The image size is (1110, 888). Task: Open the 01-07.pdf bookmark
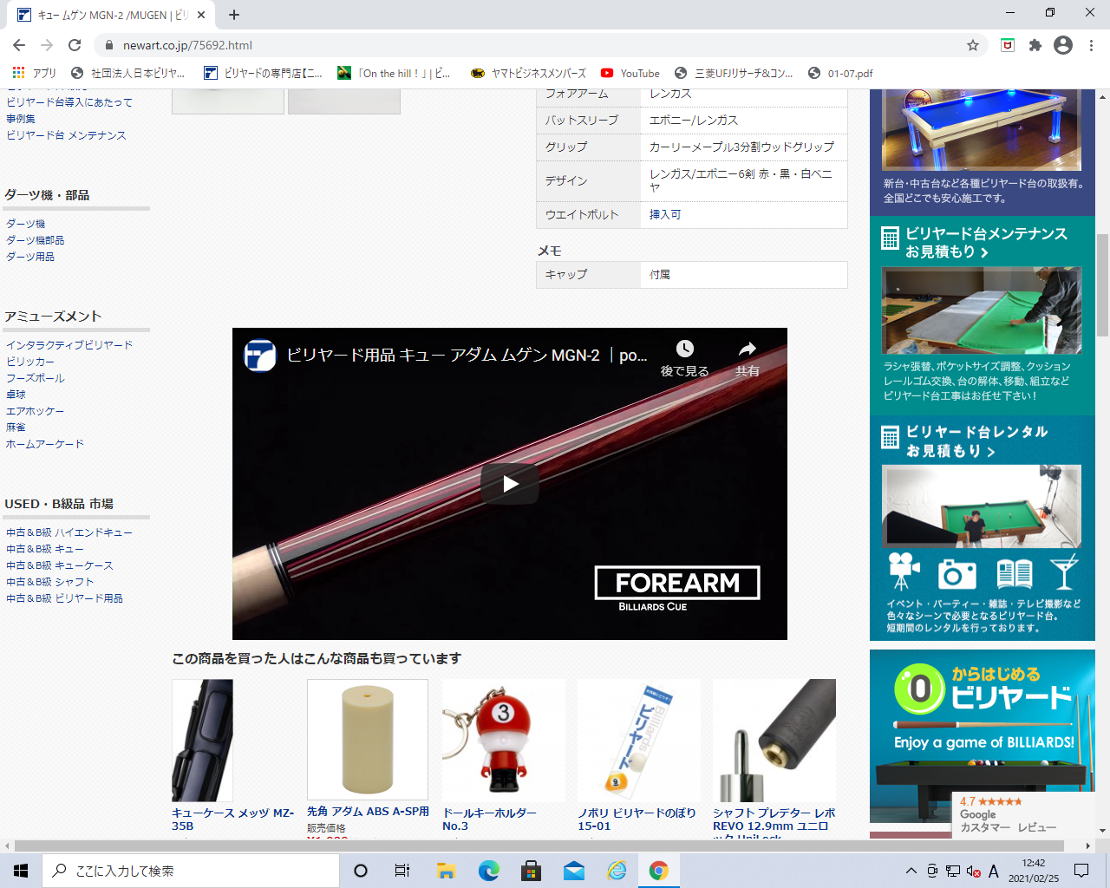click(x=840, y=74)
